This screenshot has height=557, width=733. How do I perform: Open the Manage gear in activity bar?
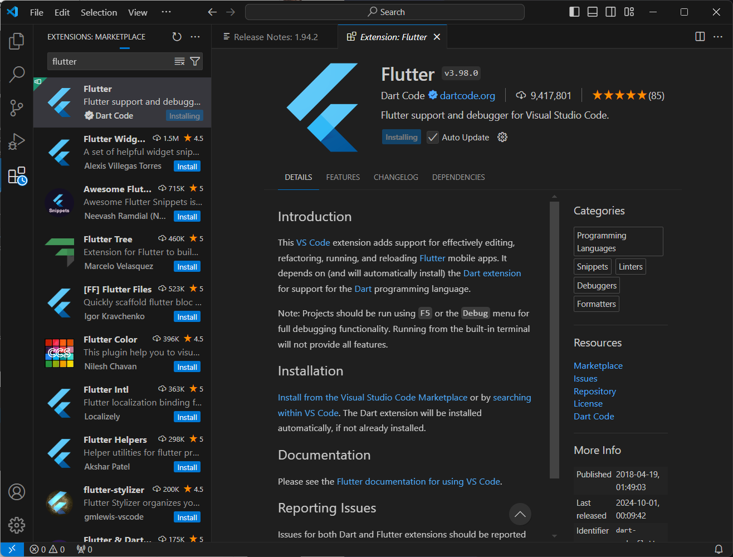pos(17,525)
